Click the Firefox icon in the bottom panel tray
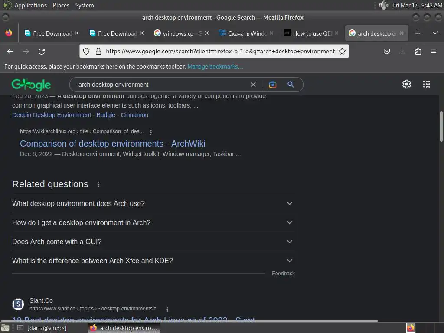This screenshot has height=333, width=444. [x=411, y=328]
